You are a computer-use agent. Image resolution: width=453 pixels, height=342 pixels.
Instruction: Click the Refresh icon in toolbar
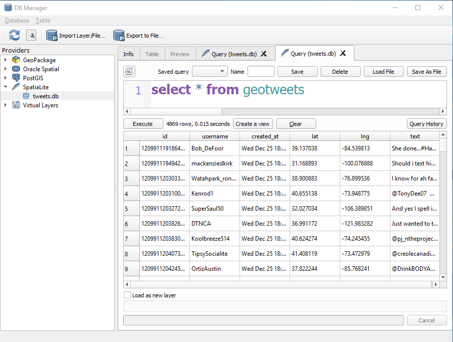(x=15, y=35)
